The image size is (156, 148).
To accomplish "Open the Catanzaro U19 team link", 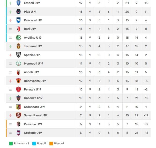I will [x=34, y=107].
